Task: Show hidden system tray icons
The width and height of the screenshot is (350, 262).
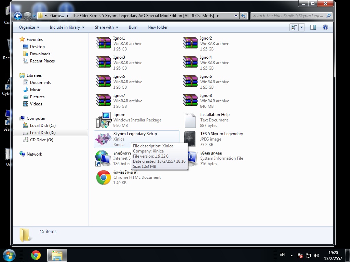Action: tap(292, 255)
